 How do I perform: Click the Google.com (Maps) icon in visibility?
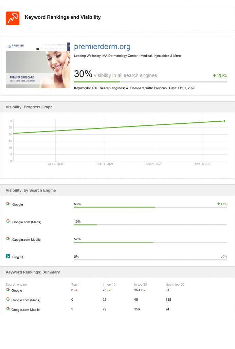tap(8, 221)
